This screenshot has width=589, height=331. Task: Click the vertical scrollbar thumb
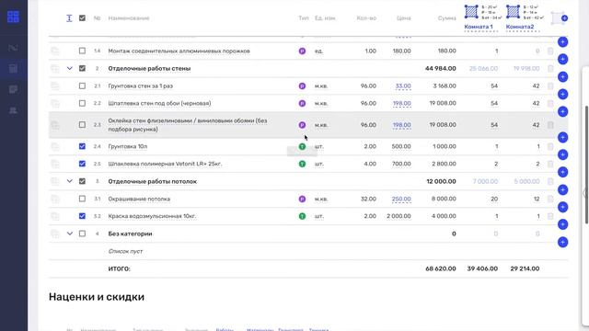pyautogui.click(x=586, y=165)
